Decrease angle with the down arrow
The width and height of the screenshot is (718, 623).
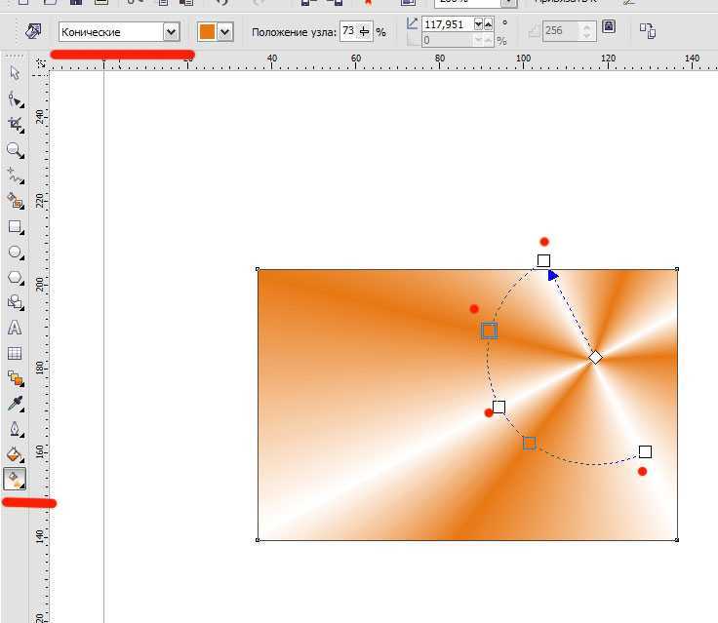pos(479,24)
